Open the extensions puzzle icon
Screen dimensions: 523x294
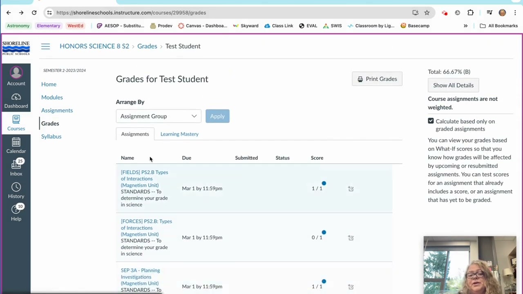tap(470, 13)
